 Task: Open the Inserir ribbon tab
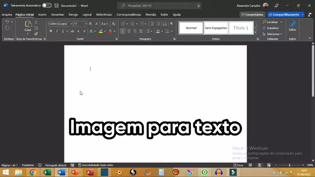coord(42,14)
